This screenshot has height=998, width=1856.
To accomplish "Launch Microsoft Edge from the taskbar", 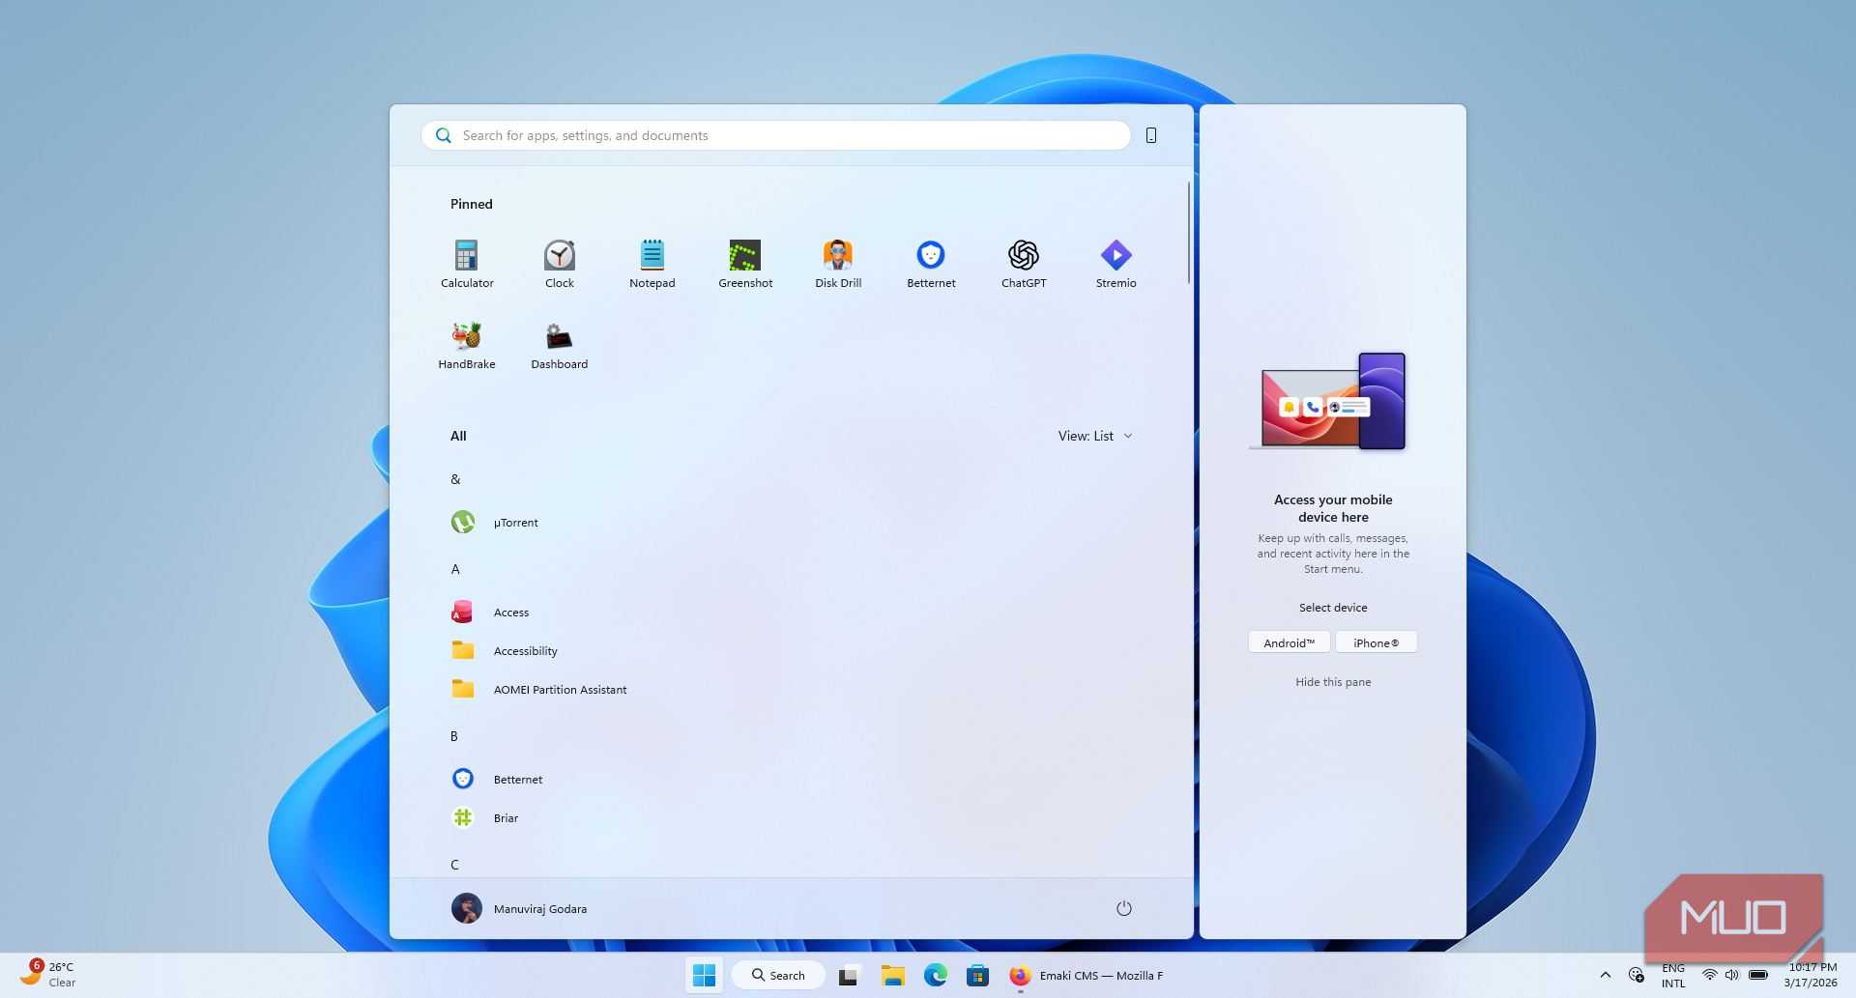I will point(935,976).
